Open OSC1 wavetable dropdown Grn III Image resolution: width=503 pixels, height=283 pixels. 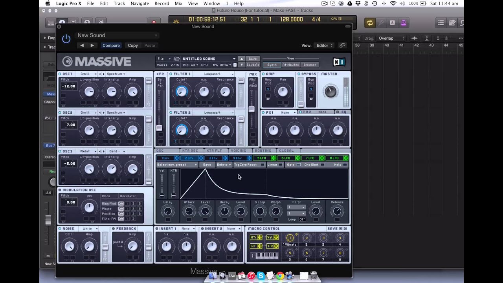coord(86,74)
